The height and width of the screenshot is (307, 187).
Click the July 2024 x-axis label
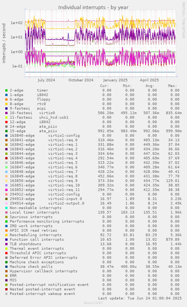[x=46, y=80]
